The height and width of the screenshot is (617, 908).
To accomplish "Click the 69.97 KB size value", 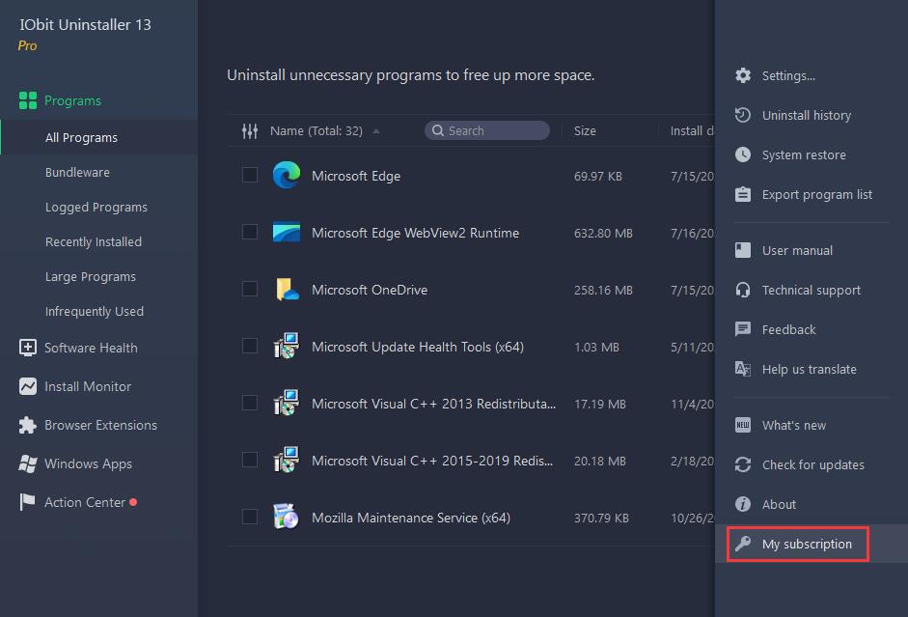I will pos(597,176).
